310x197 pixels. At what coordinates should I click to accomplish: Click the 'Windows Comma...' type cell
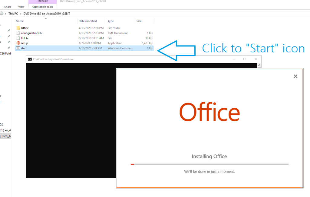tap(120, 48)
